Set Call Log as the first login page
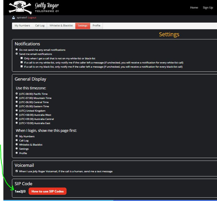Screen dimensions: 217x201 coord(17,140)
